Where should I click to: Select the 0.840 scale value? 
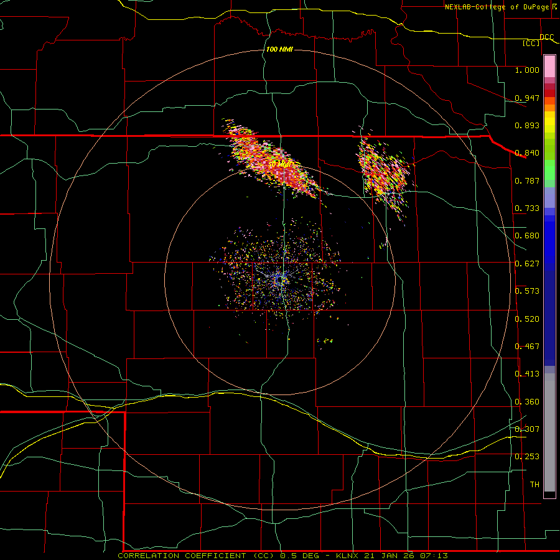coord(527,153)
